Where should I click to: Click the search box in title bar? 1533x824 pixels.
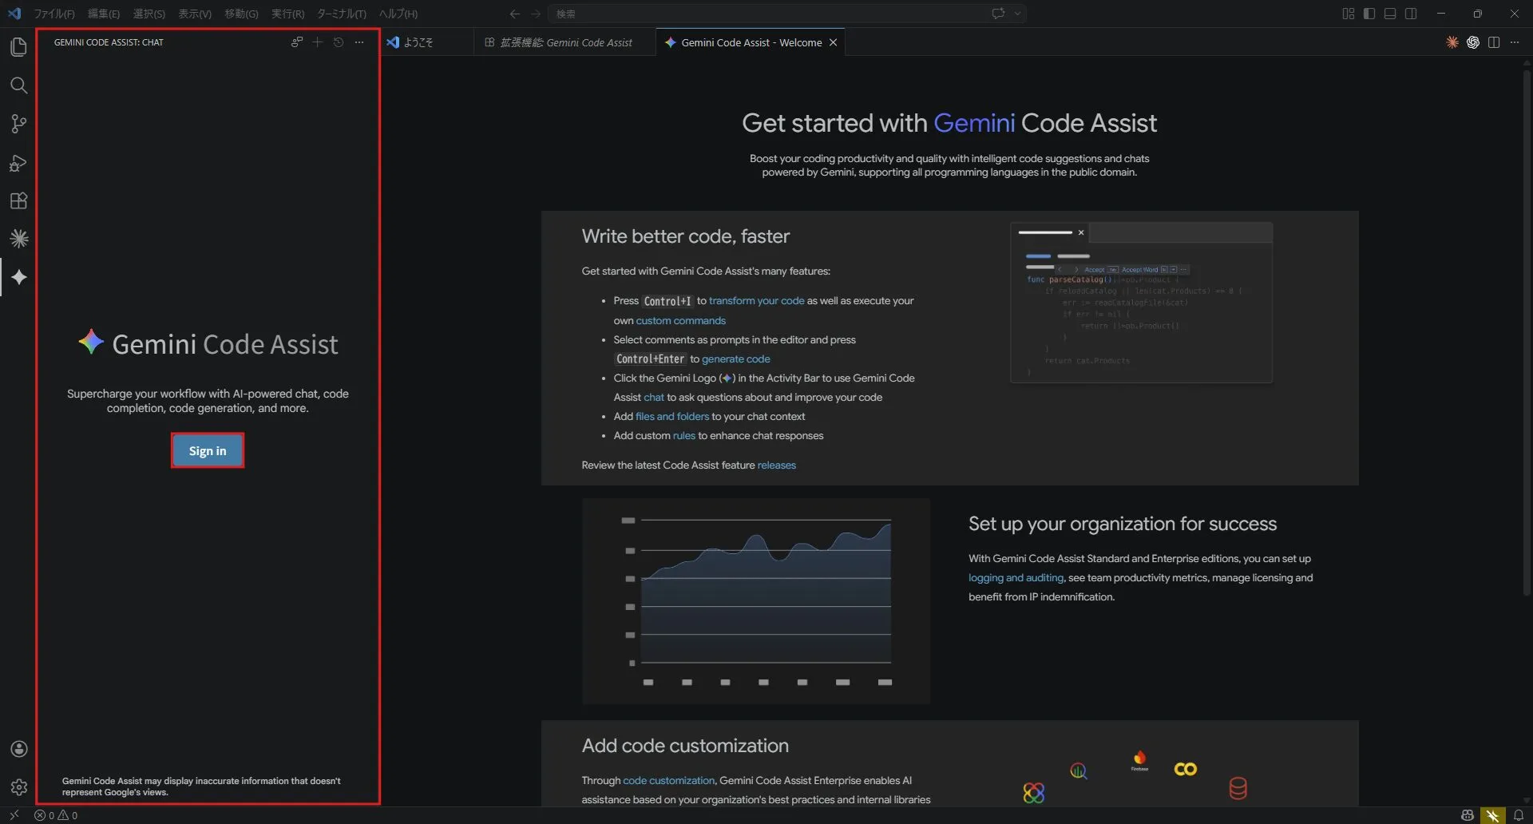click(786, 14)
